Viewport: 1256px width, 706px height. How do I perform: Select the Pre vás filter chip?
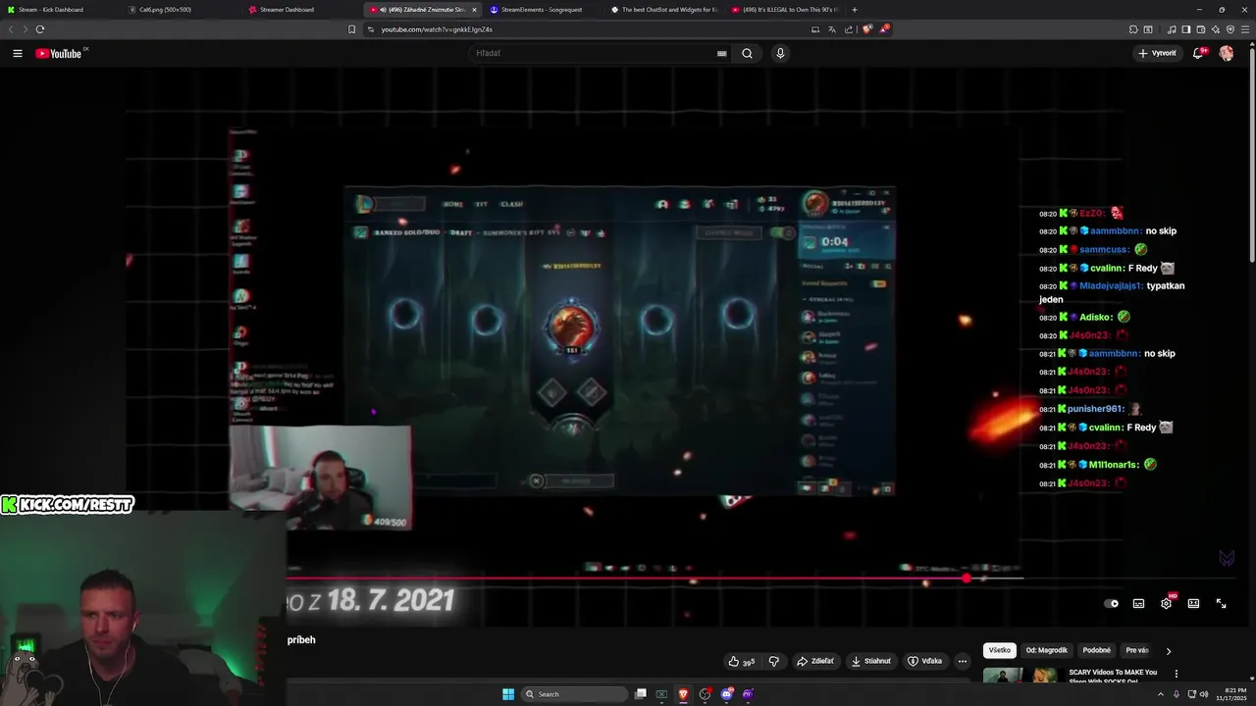(x=1137, y=650)
